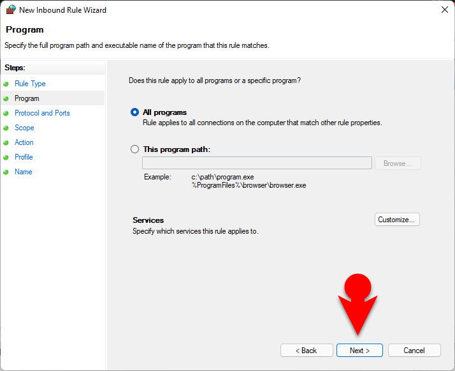Screen dimensions: 455x371
Task: Click the program path text field
Action: pyautogui.click(x=257, y=163)
